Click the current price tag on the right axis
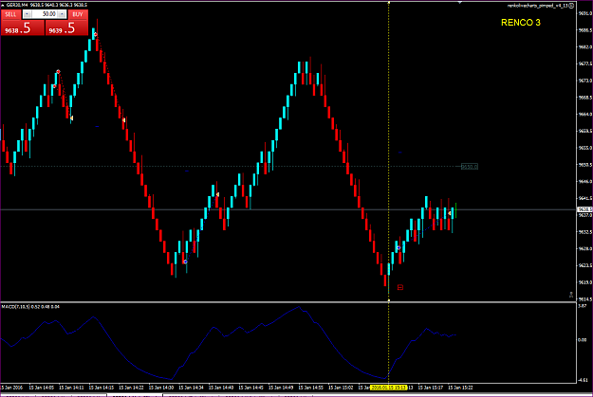 coord(584,209)
